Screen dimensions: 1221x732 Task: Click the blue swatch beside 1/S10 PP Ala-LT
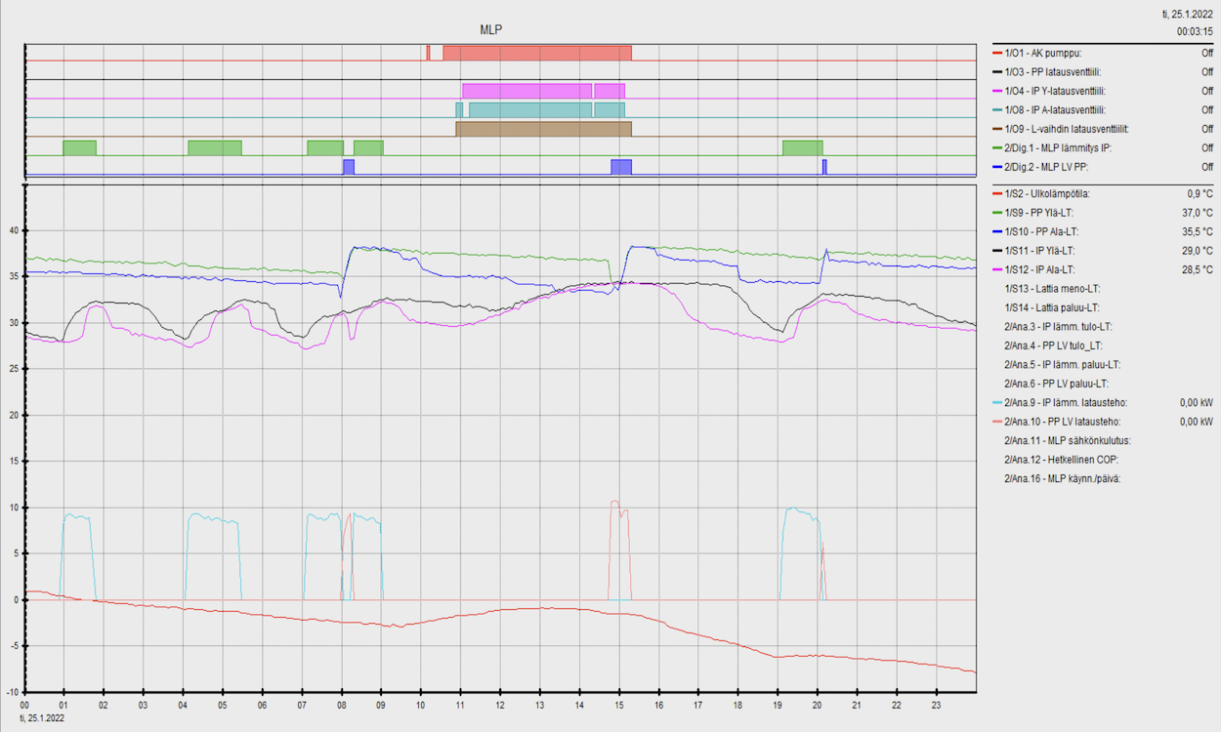(x=996, y=232)
